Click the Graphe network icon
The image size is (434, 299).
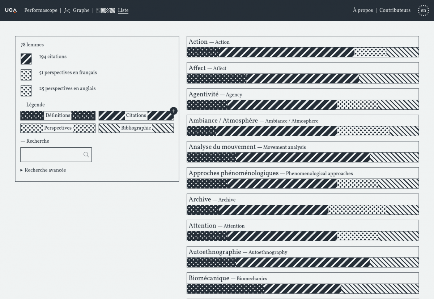(67, 10)
